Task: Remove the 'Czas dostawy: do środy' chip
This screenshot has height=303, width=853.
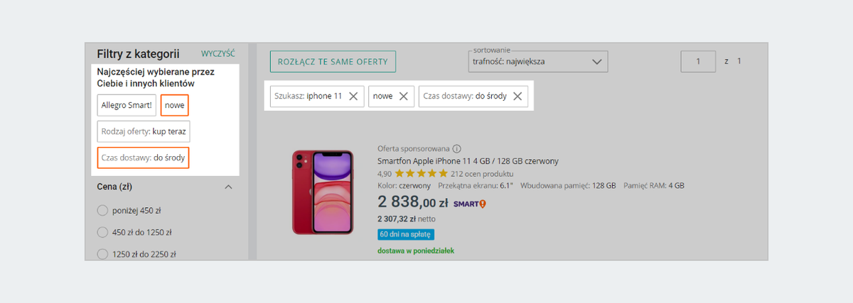Action: pyautogui.click(x=517, y=97)
